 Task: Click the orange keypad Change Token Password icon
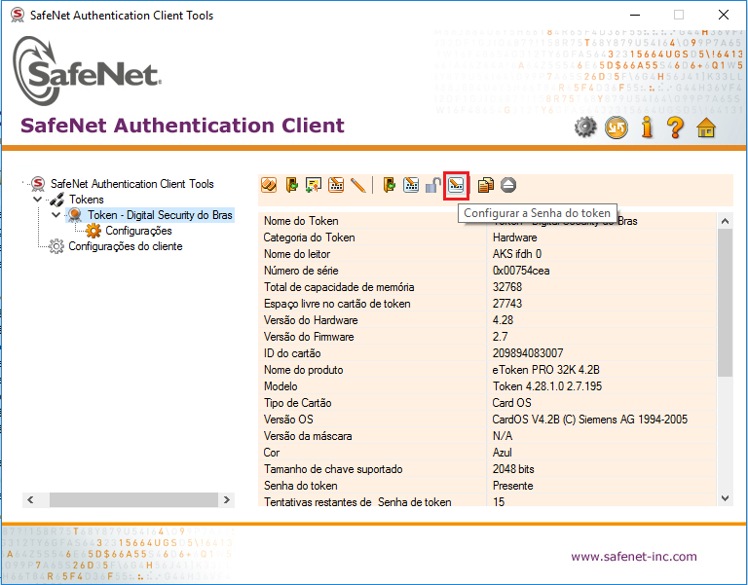[x=336, y=185]
